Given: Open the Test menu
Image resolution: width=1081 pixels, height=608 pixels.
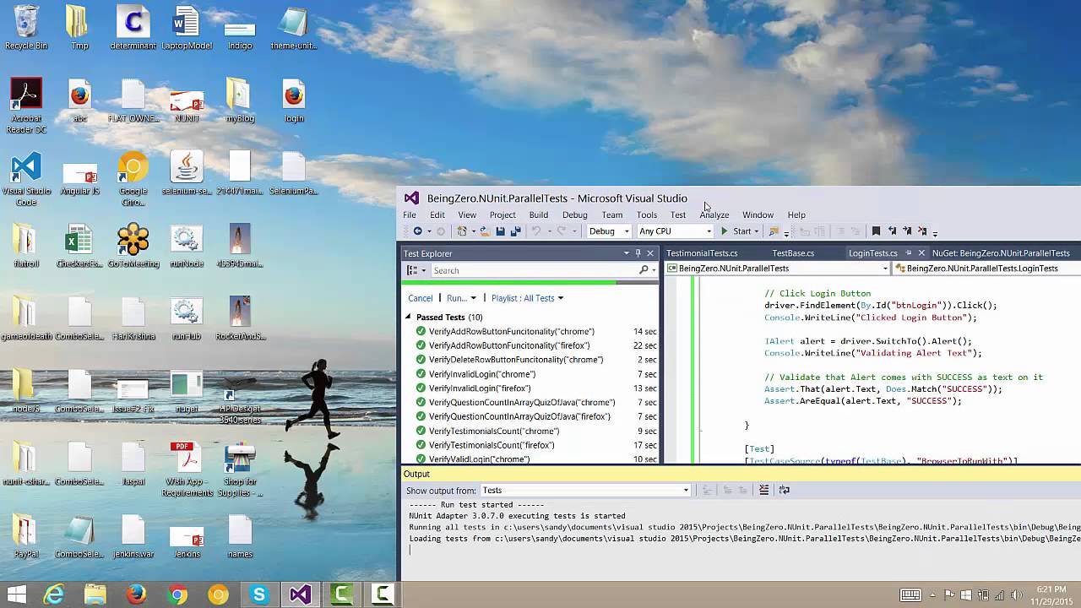Looking at the screenshot, I should [678, 214].
